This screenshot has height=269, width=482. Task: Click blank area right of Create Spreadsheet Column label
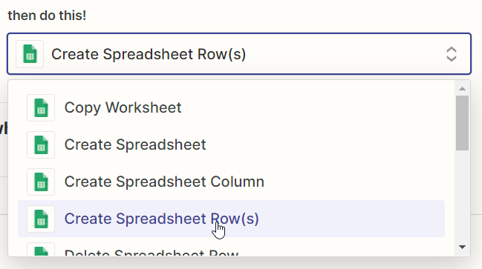pyautogui.click(x=354, y=182)
